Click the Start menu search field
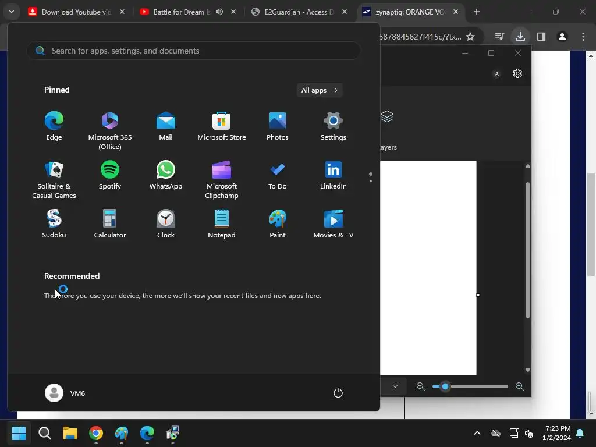The height and width of the screenshot is (447, 596). [x=194, y=51]
